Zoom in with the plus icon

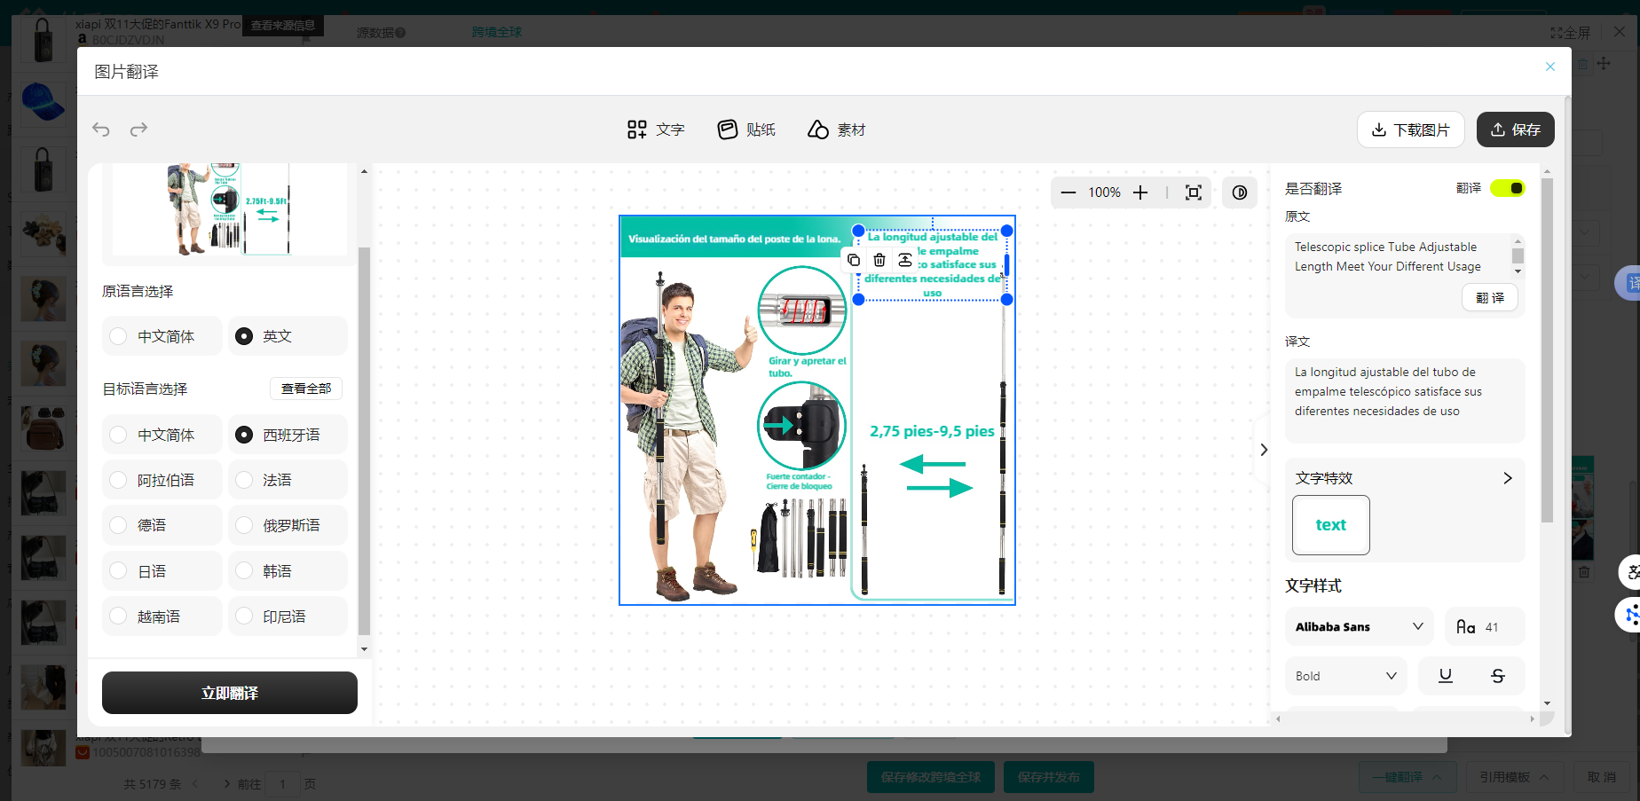point(1140,192)
